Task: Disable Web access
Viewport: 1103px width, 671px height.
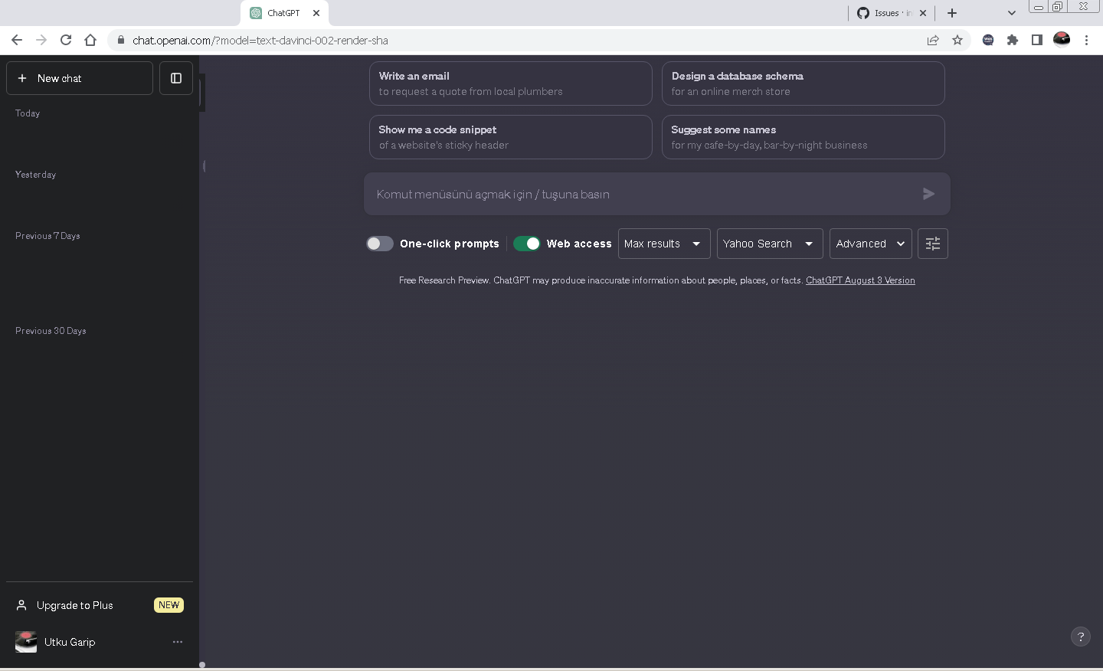Action: 527,243
